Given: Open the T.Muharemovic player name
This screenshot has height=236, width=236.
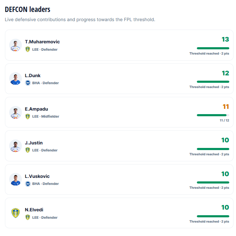Looking at the screenshot, I should click(42, 42).
